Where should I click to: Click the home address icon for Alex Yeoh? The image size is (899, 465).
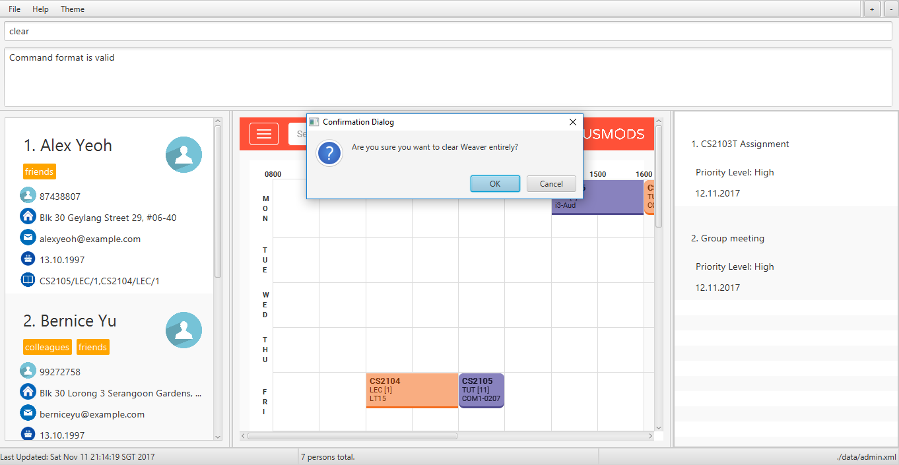click(x=28, y=217)
